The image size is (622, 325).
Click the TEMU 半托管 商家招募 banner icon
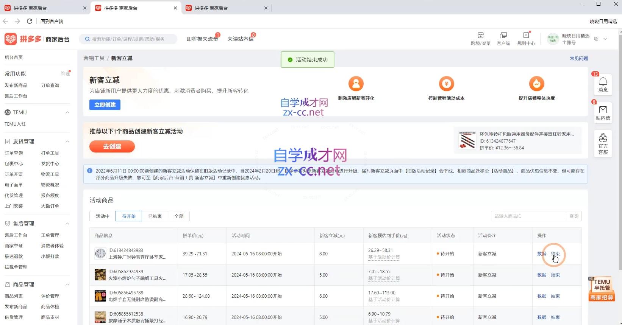click(x=602, y=289)
